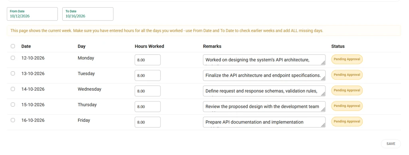Click Tuesday's Pending Approval status badge
The width and height of the screenshot is (409, 155).
click(347, 75)
